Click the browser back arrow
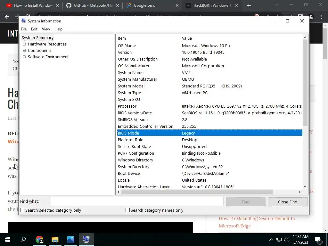328x246 pixels. (x=7, y=17)
